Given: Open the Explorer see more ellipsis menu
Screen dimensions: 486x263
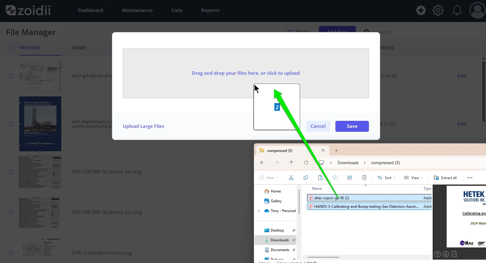Looking at the screenshot, I should tap(470, 178).
